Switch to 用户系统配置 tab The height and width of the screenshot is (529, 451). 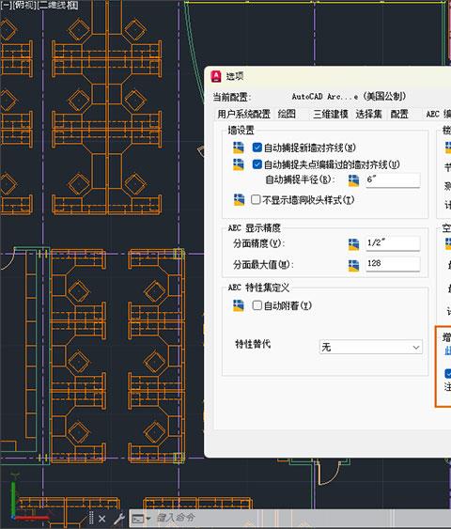coord(244,114)
